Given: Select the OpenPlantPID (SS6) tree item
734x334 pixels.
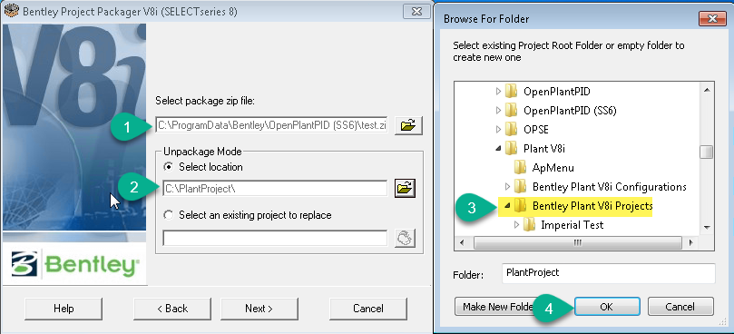Looking at the screenshot, I should (570, 110).
